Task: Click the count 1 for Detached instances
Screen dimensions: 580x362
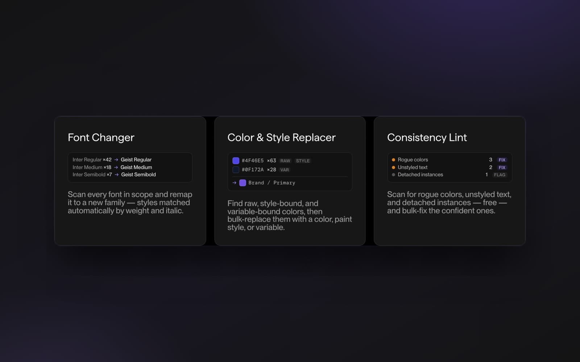Action: tap(486, 174)
